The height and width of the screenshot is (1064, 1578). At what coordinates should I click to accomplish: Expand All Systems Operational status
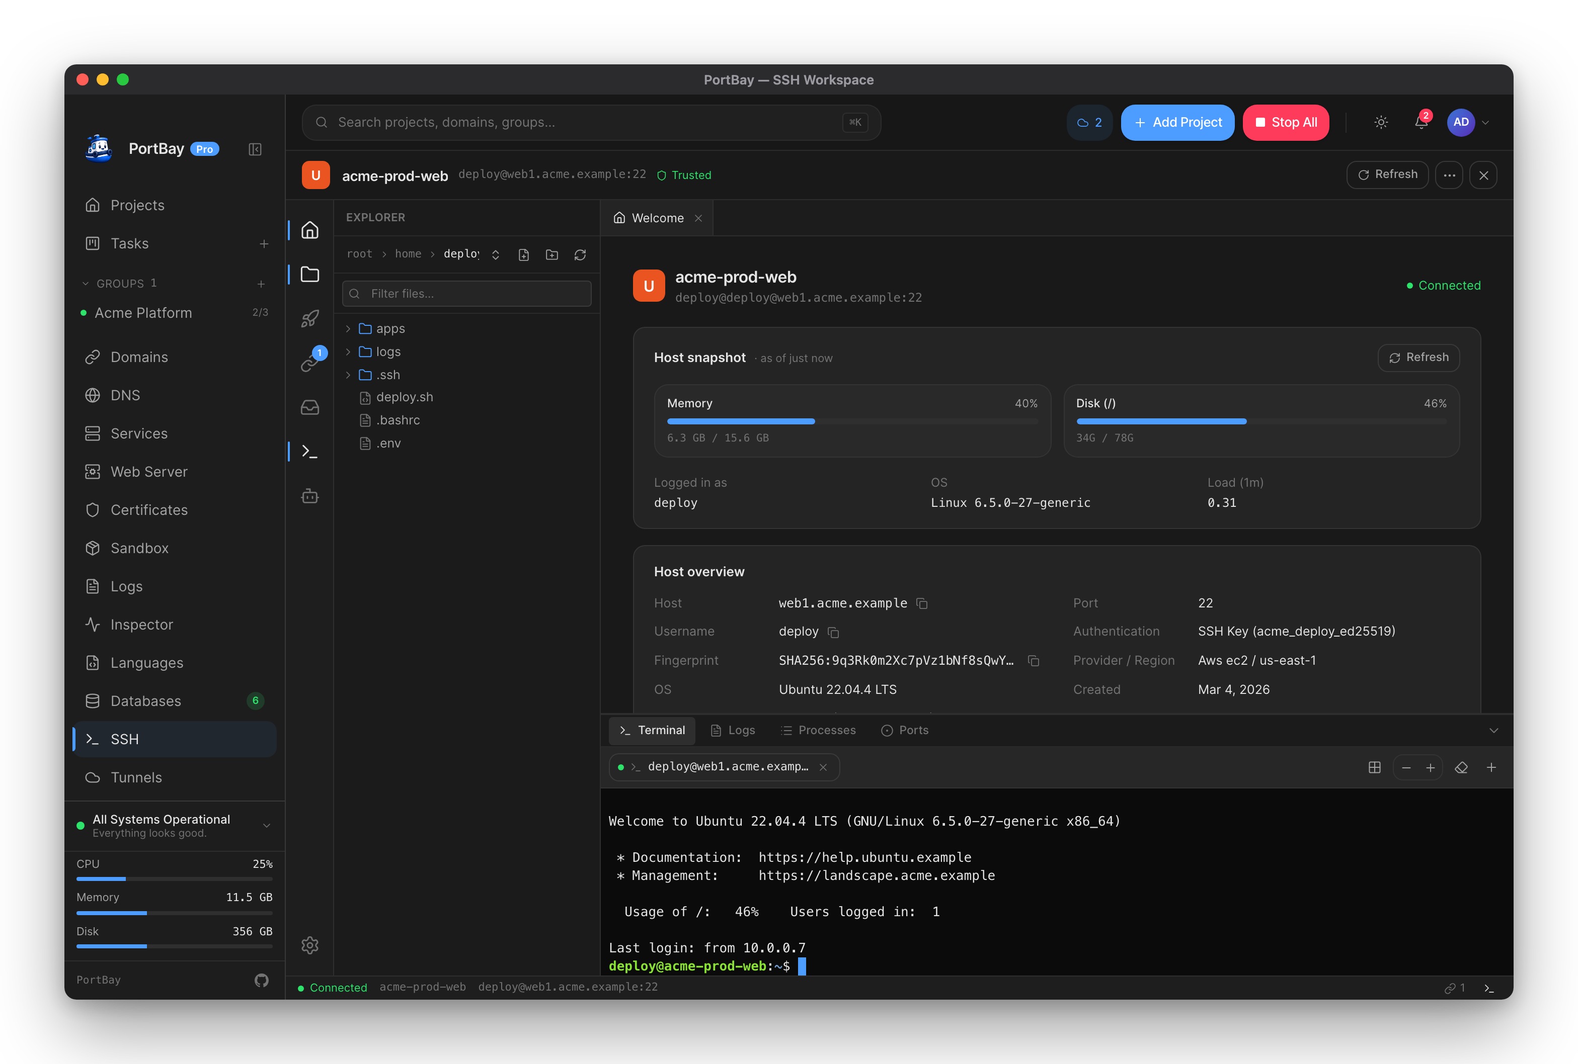tap(267, 825)
